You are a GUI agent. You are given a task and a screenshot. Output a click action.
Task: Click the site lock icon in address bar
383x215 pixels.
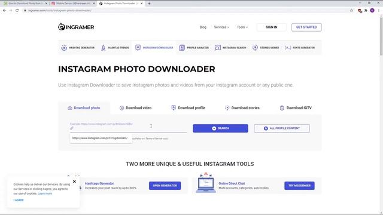tap(25, 11)
